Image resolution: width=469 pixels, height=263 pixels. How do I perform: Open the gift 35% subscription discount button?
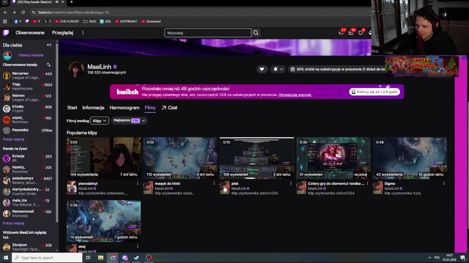(337, 69)
